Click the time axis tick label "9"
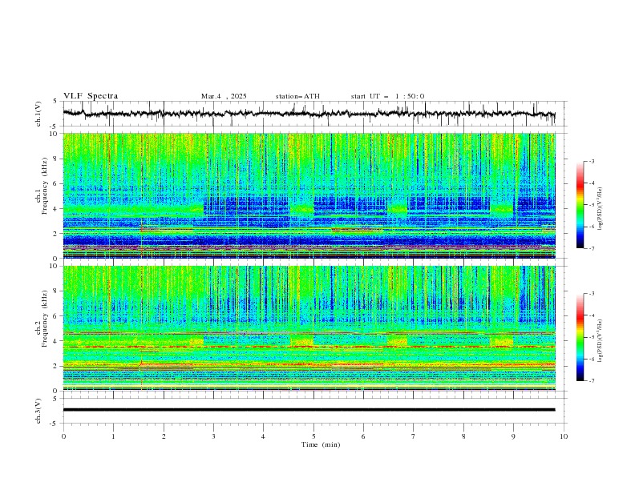Viewport: 635px width, 490px height. pyautogui.click(x=513, y=436)
